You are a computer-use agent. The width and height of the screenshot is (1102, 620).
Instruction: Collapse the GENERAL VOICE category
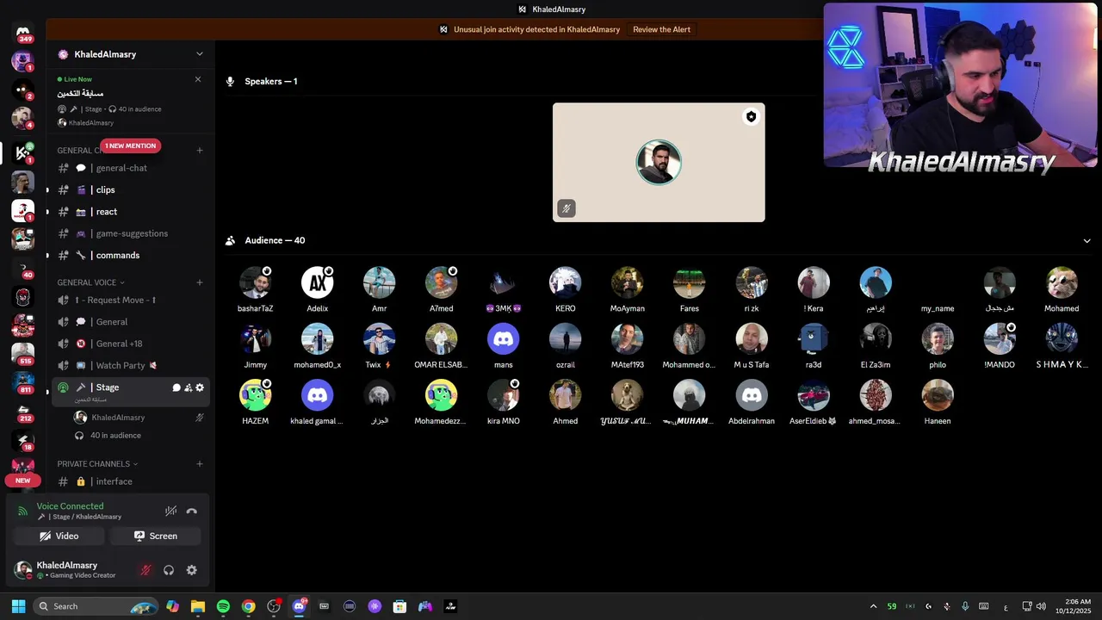[91, 282]
